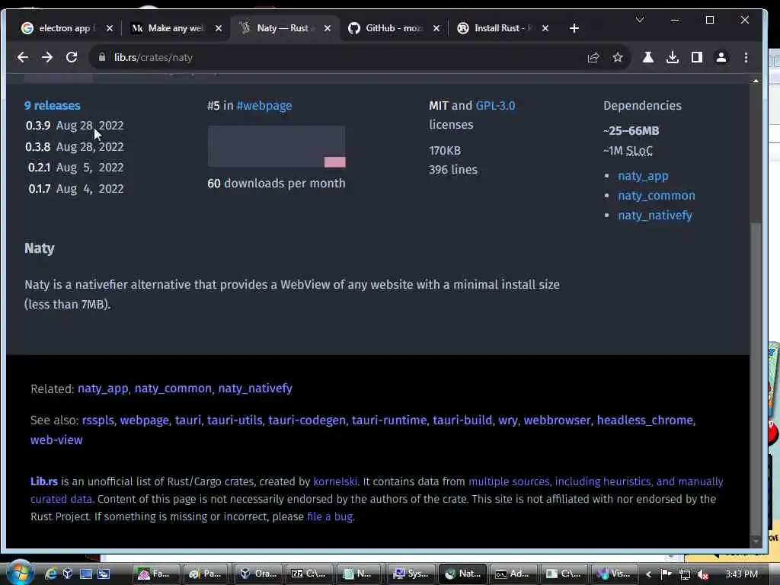This screenshot has width=780, height=585.
Task: Open the rsspls crate link
Action: (x=98, y=420)
